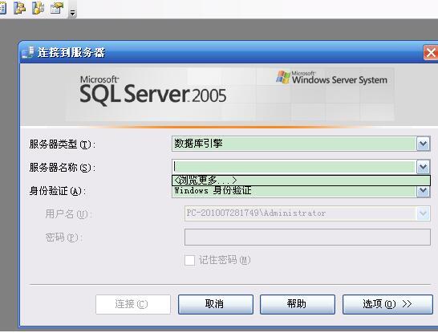
Task: Click the 服务器名称(S) label
Action: pyautogui.click(x=63, y=168)
